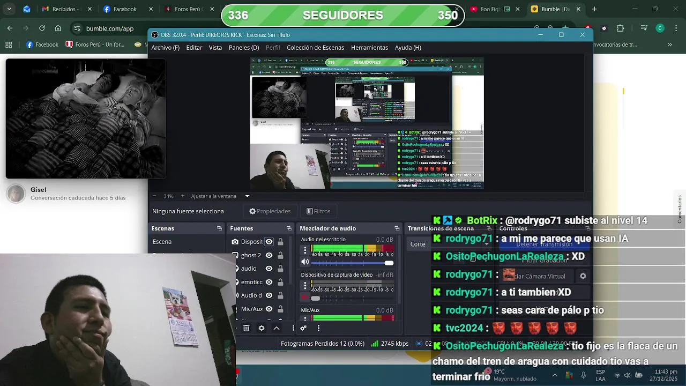Go to browser home page
Viewport: 686px width, 386px height.
point(58,28)
